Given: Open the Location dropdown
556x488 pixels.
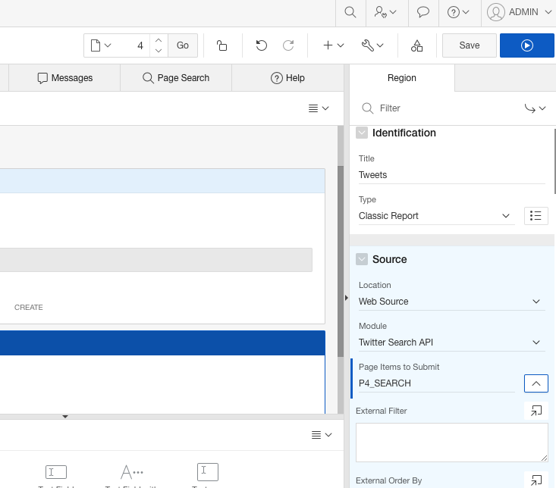Looking at the screenshot, I should point(451,302).
